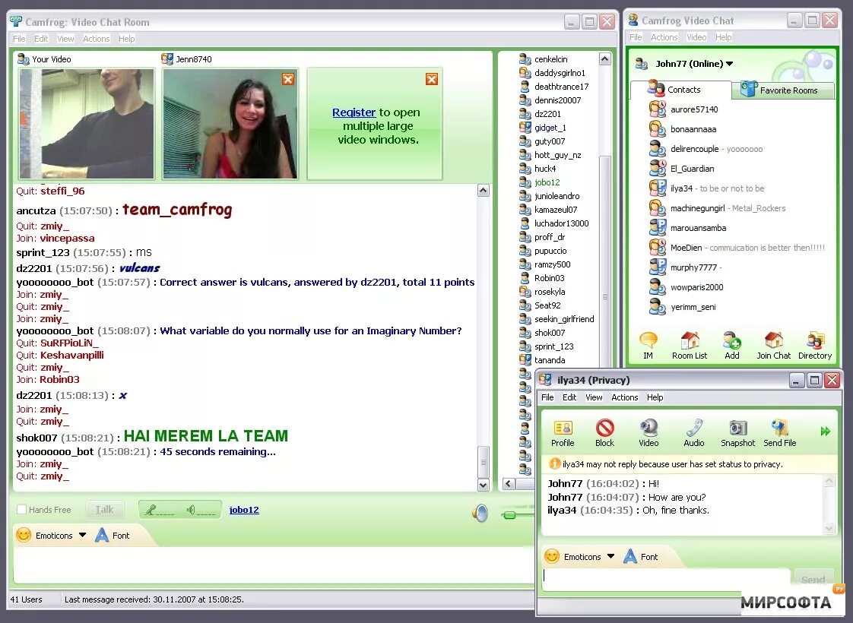Send a File to ilya34
Viewport: 853px width, 623px height.
coord(780,432)
